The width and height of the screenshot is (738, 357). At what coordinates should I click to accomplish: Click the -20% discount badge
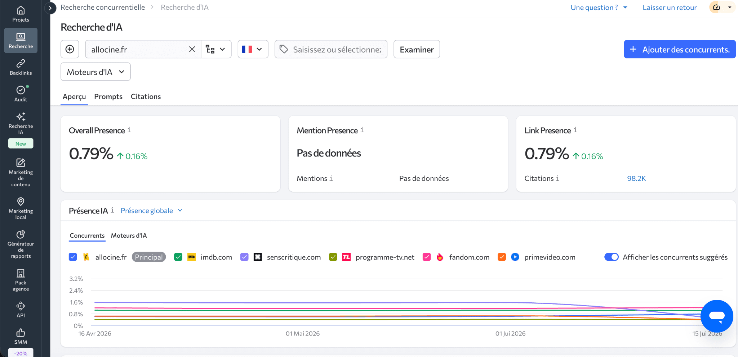(21, 353)
